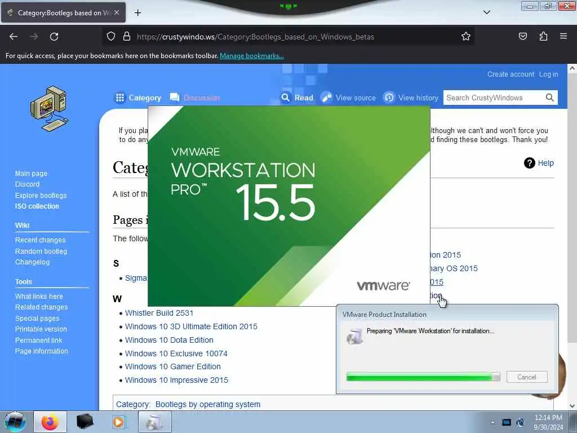577x433 pixels.
Task: Open the Extensions puzzle icon
Action: pyautogui.click(x=543, y=36)
